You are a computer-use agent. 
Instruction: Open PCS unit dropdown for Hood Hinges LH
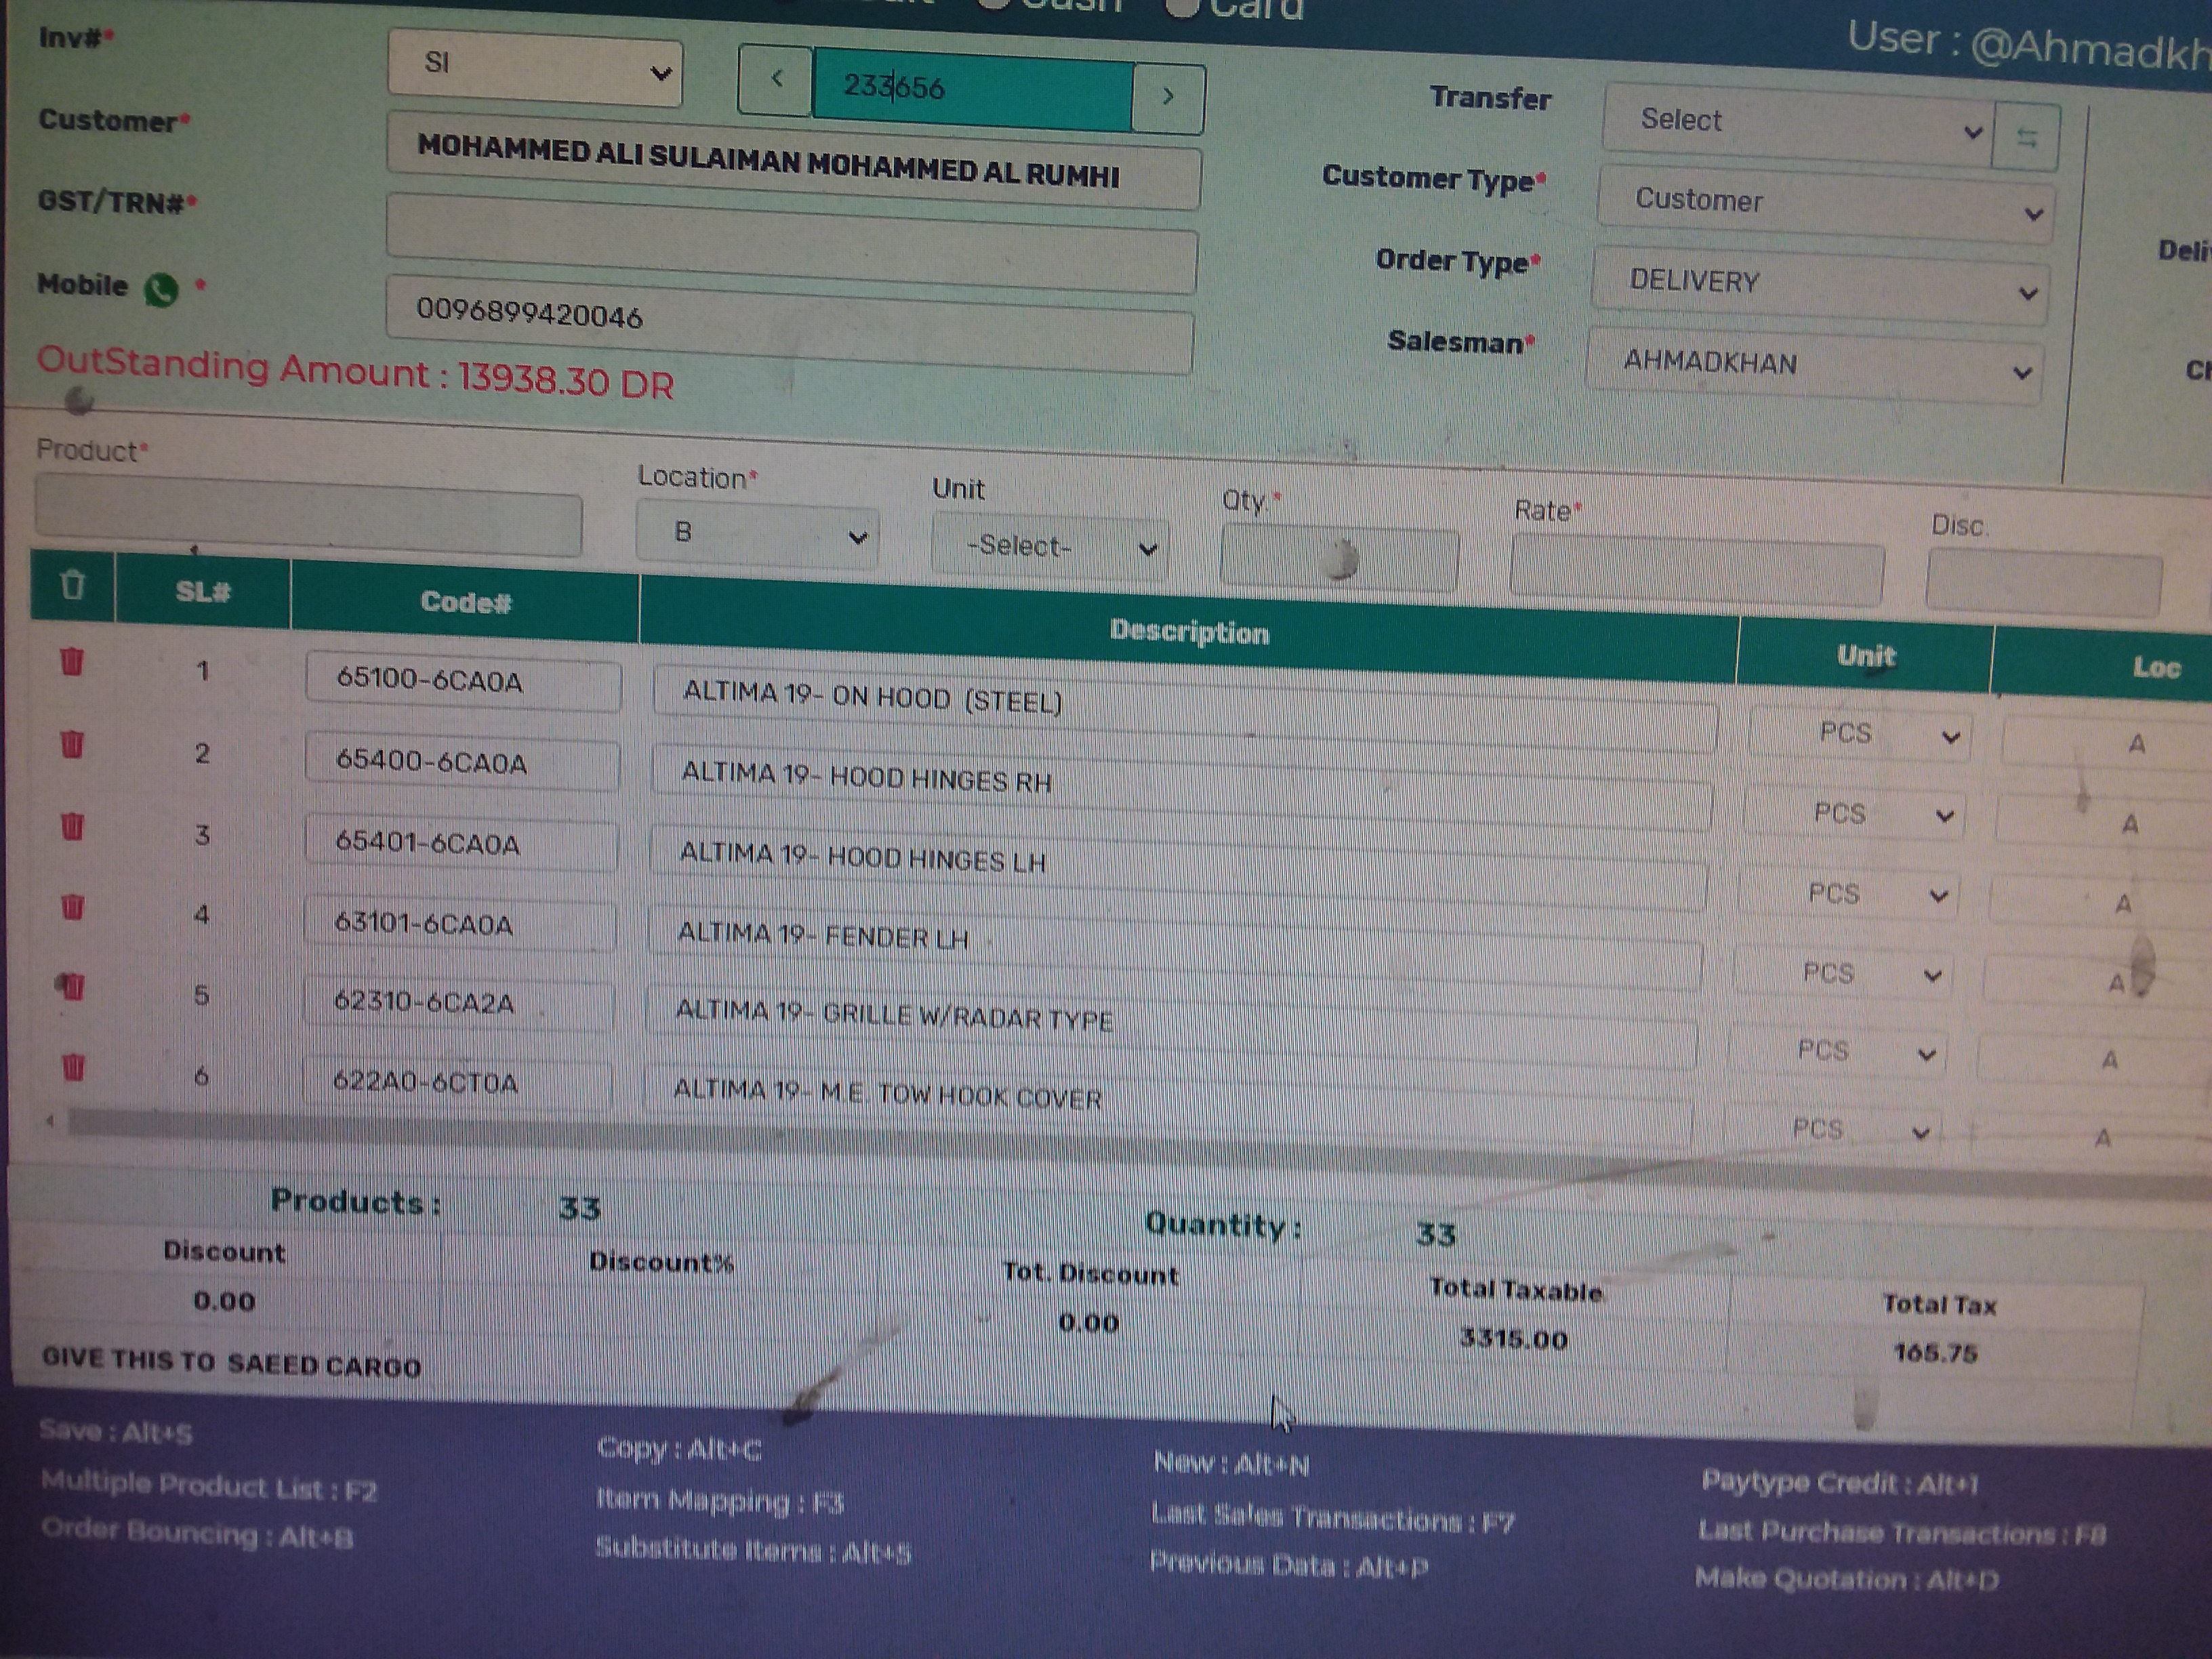pyautogui.click(x=1849, y=894)
